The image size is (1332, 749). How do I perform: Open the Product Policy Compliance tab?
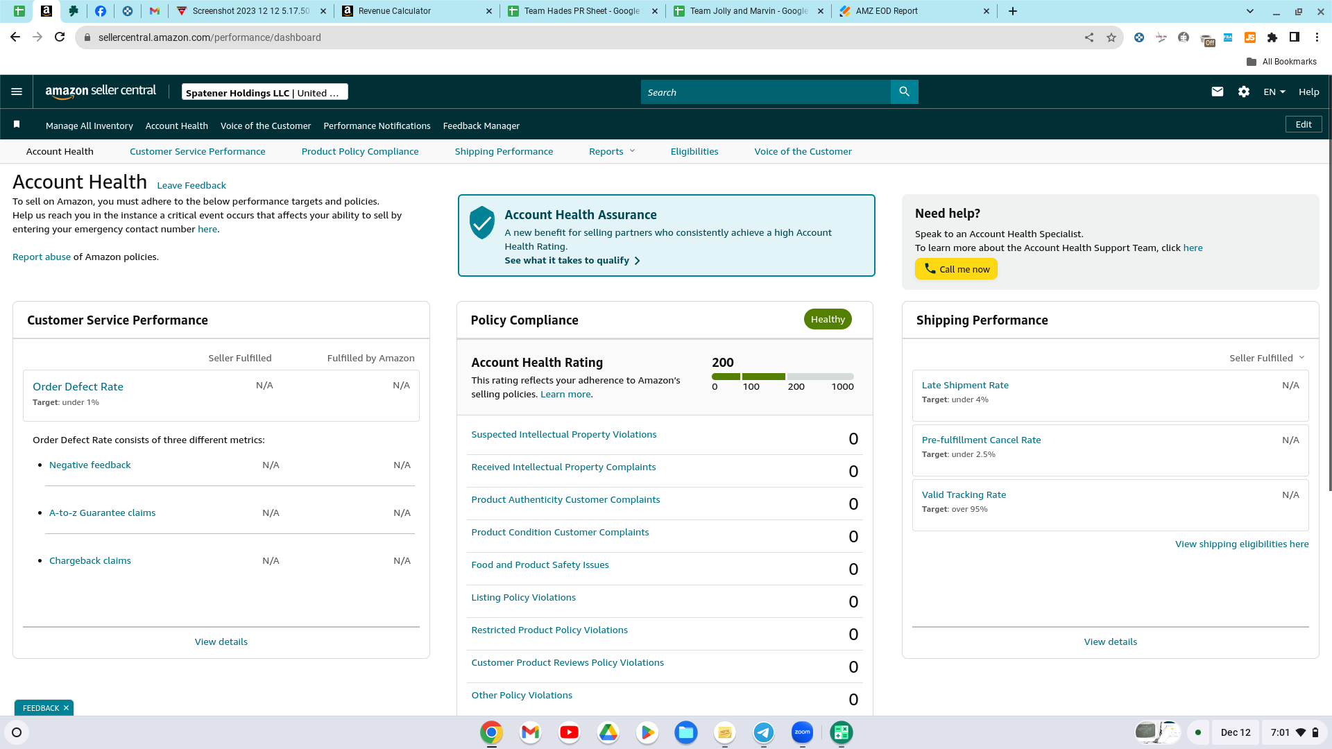[360, 151]
